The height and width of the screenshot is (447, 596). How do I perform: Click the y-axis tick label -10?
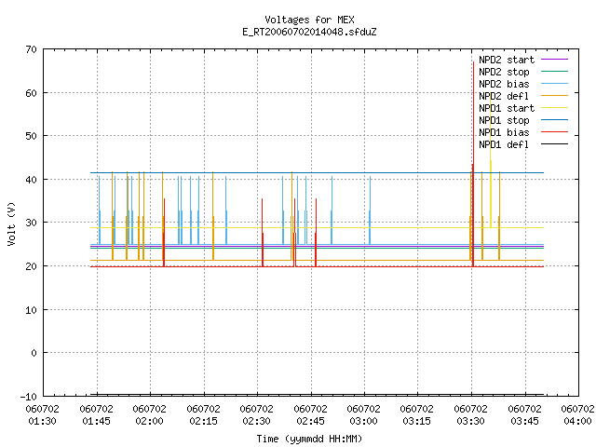click(29, 397)
